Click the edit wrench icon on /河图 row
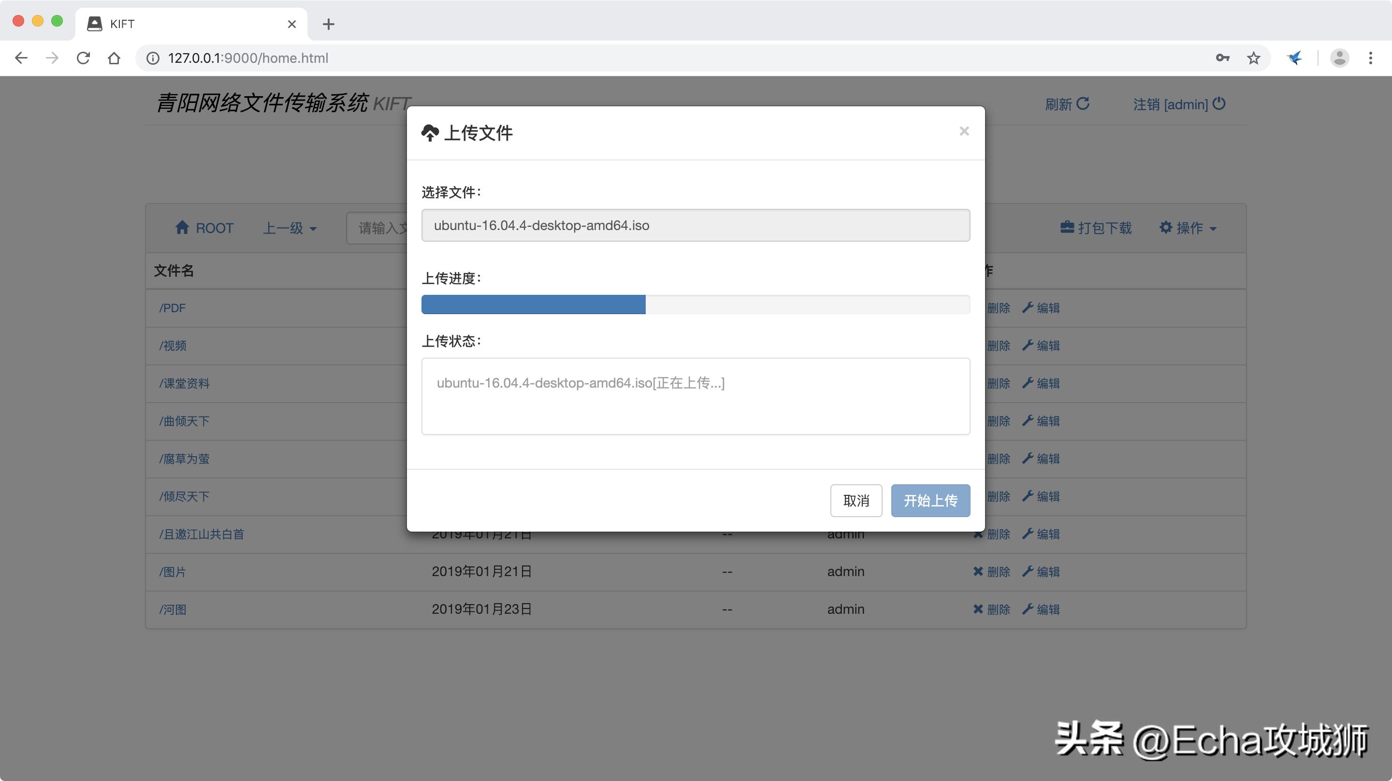Screen dimensions: 1392x781 pyautogui.click(x=1029, y=608)
